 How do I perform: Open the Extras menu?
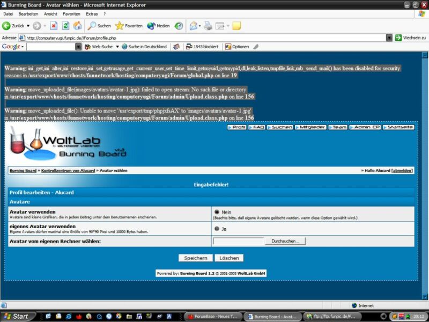click(92, 14)
